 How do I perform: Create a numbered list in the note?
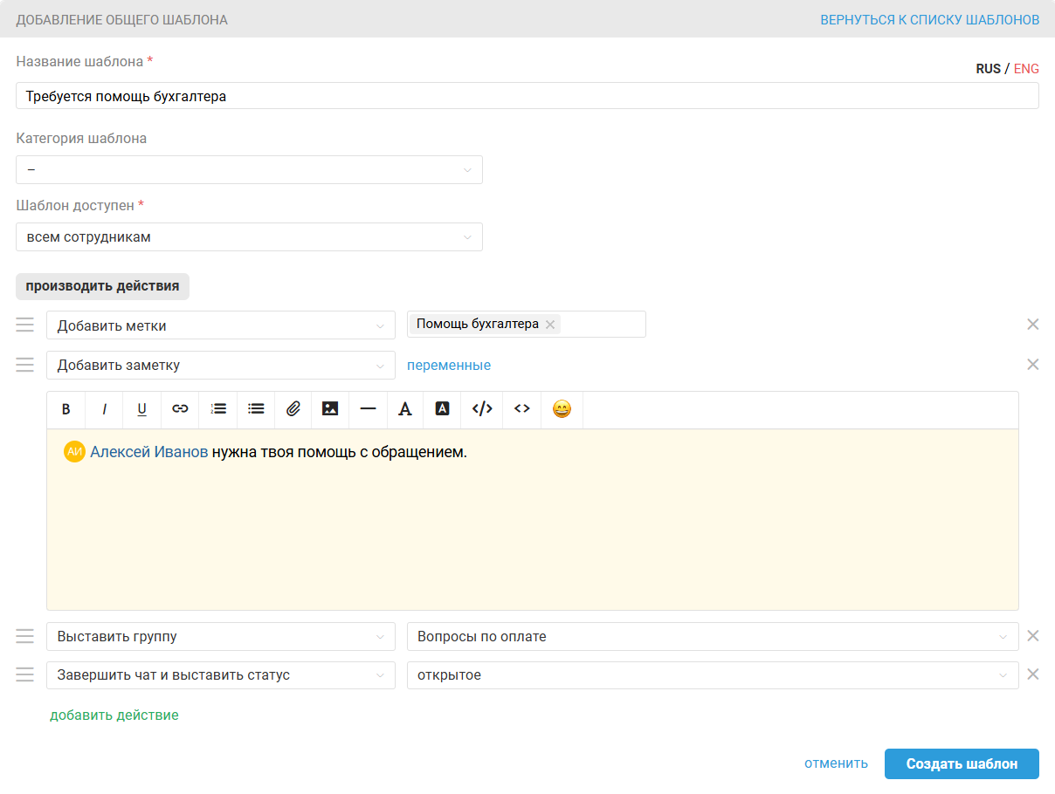218,409
